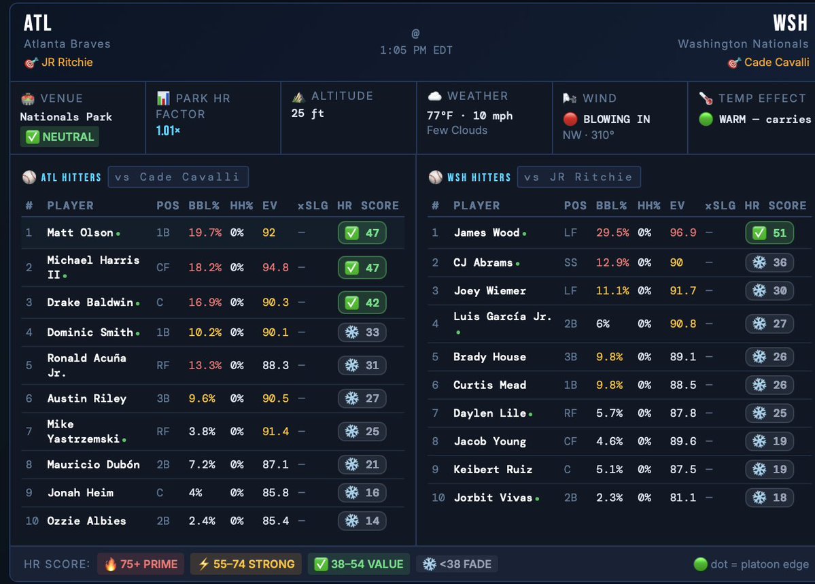This screenshot has width=815, height=584.
Task: Click the 1:05 PM EDT game time
Action: 416,50
